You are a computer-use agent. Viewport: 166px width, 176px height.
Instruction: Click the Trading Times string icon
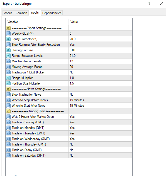point(8,111)
